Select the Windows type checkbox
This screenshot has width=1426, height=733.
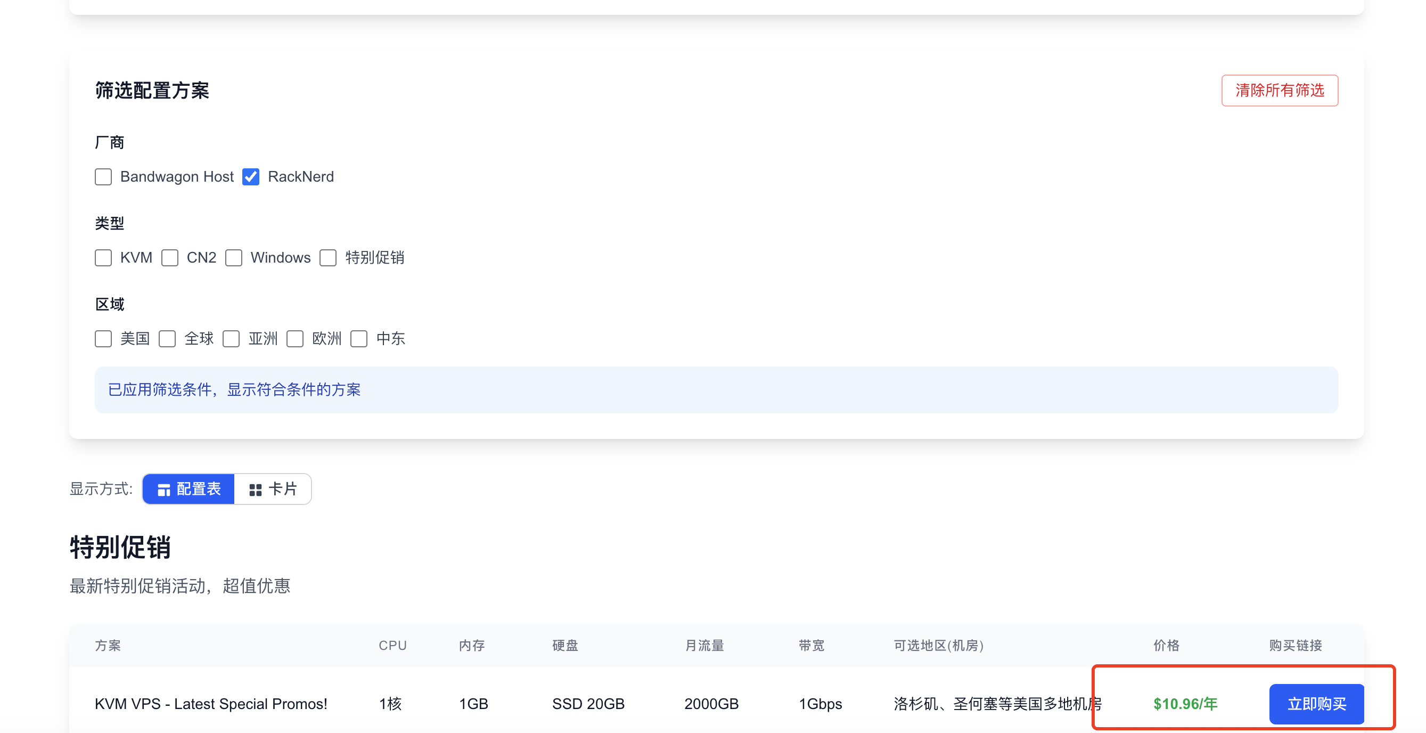(234, 257)
